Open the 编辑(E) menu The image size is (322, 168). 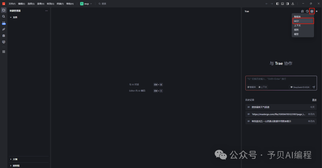21,4
